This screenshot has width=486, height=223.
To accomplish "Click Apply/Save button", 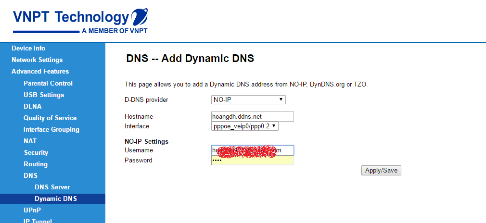I will 381,170.
